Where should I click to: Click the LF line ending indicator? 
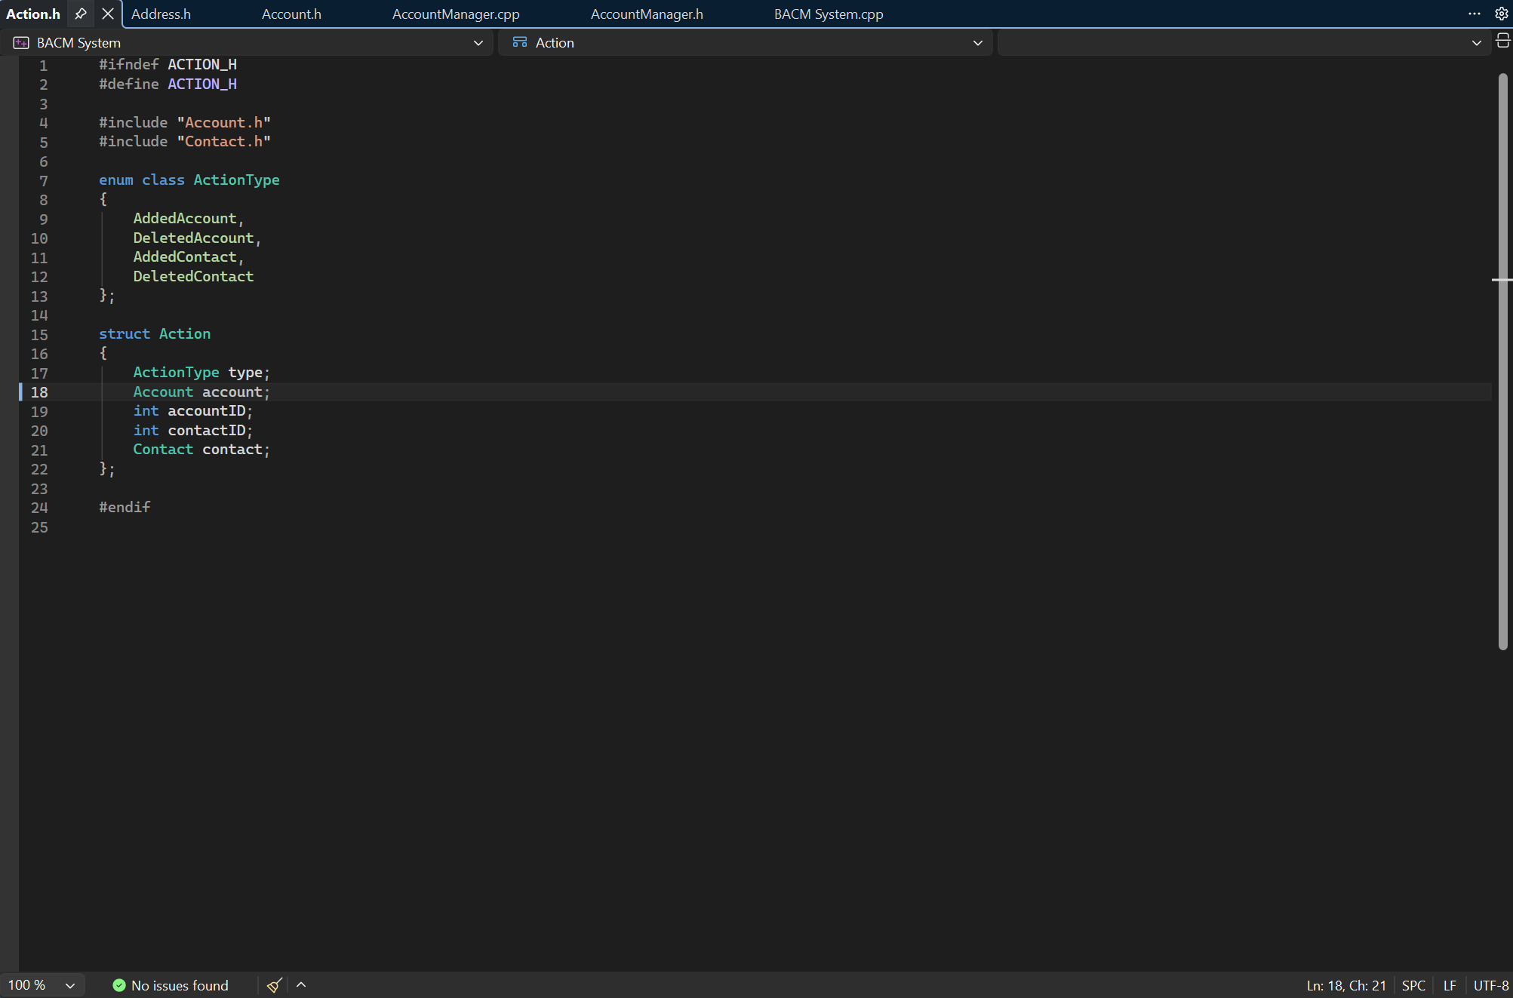tap(1450, 985)
